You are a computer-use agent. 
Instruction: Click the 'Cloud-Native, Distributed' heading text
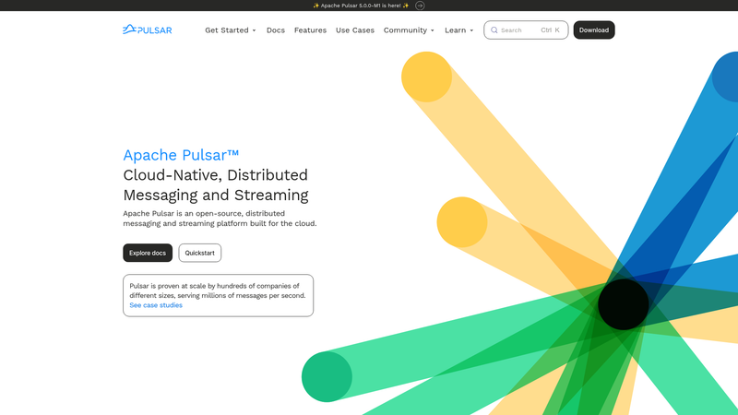[215, 175]
